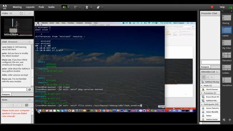Screen dimensions: 233x131
Task: Toggle the webcam button
Action: (87, 7)
